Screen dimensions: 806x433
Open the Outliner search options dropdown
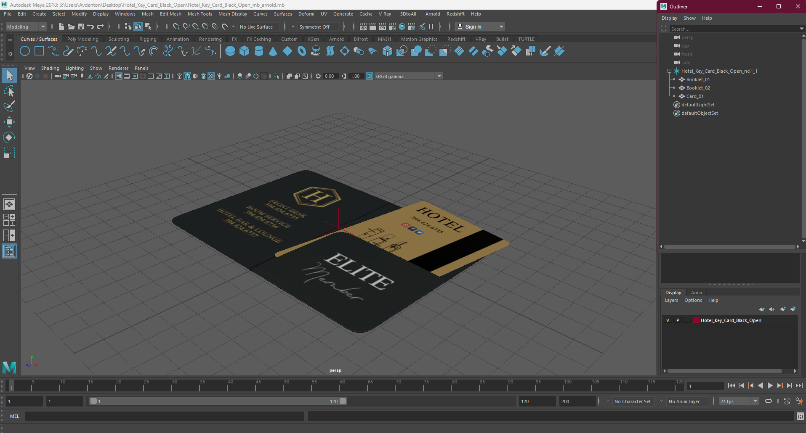point(801,29)
